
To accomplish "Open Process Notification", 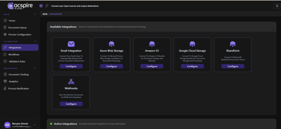I will [20, 88].
